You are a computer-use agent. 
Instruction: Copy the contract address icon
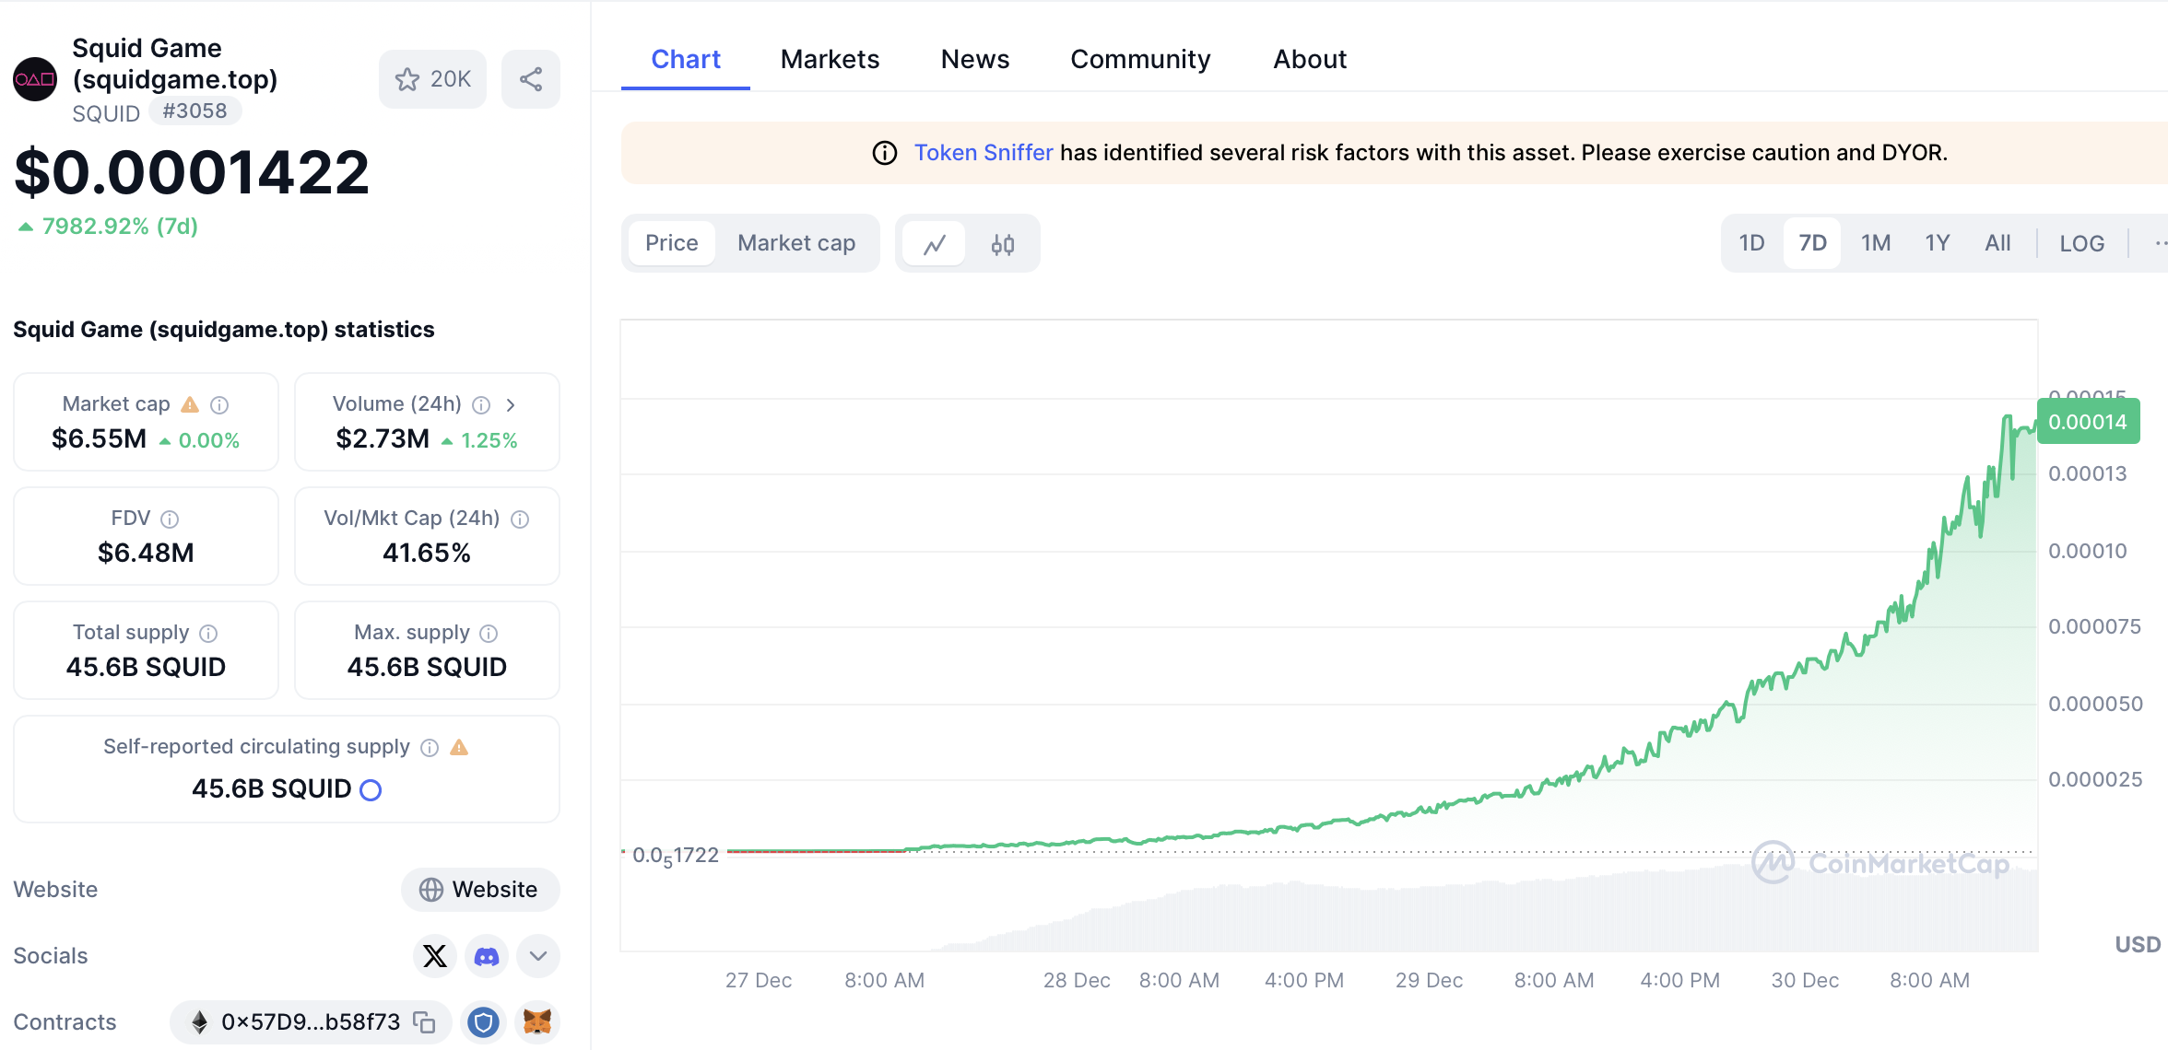[424, 1022]
